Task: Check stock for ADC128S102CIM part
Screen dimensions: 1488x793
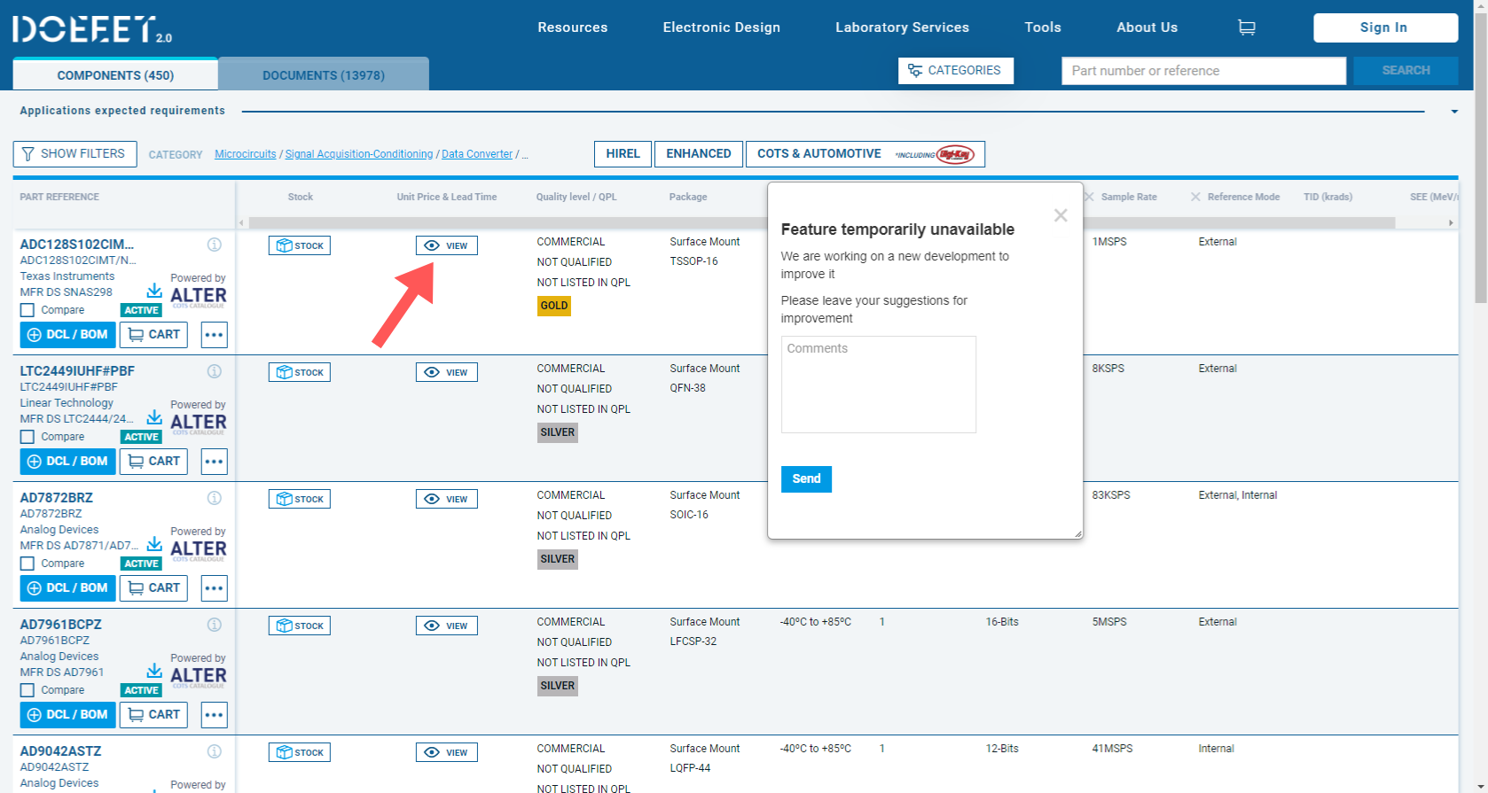Action: point(300,245)
